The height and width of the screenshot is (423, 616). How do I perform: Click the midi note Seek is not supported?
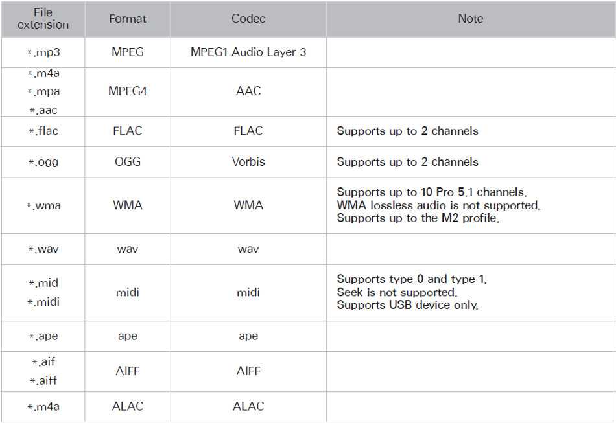[x=397, y=292]
